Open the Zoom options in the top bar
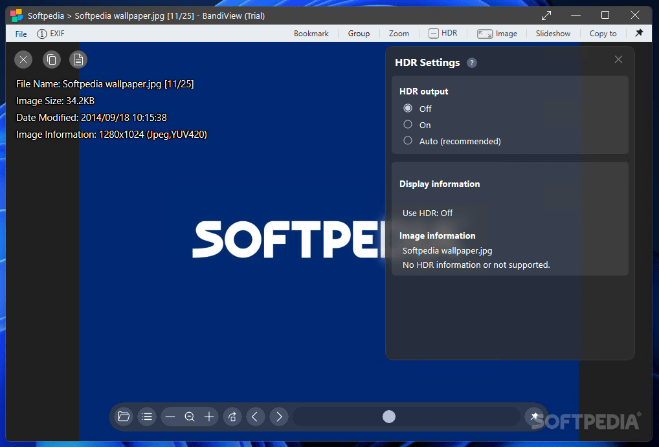659x447 pixels. click(x=398, y=33)
